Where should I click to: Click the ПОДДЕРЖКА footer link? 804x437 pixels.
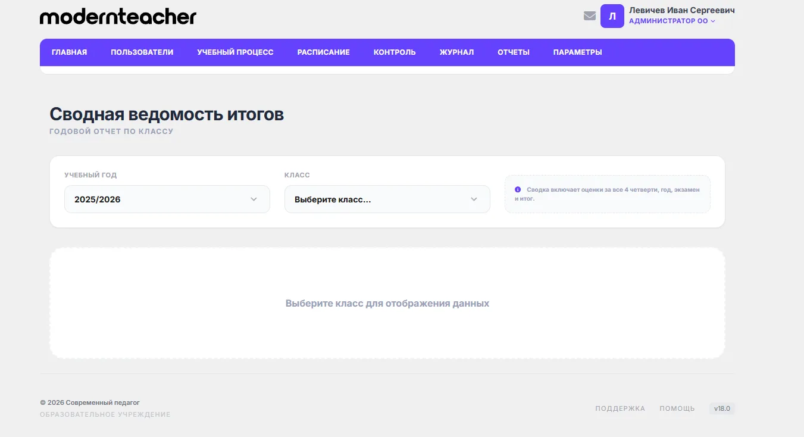(x=620, y=408)
